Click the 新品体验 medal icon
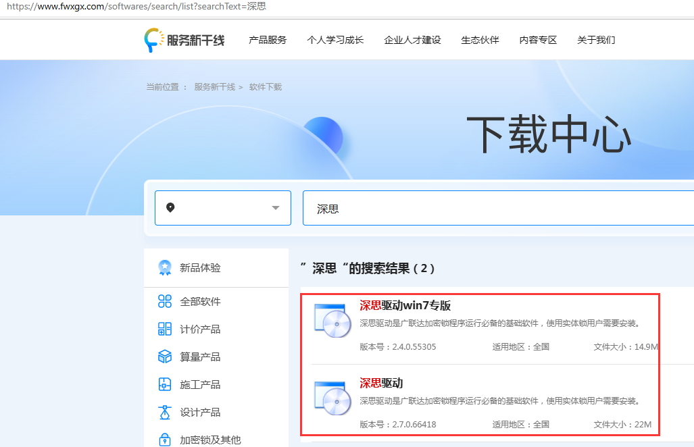The image size is (694, 447). point(165,268)
